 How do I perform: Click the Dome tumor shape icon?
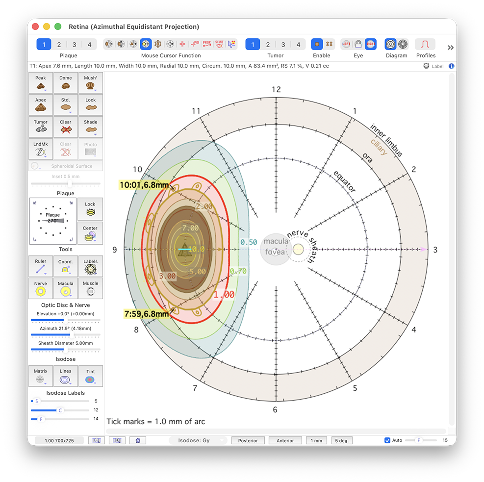66,83
